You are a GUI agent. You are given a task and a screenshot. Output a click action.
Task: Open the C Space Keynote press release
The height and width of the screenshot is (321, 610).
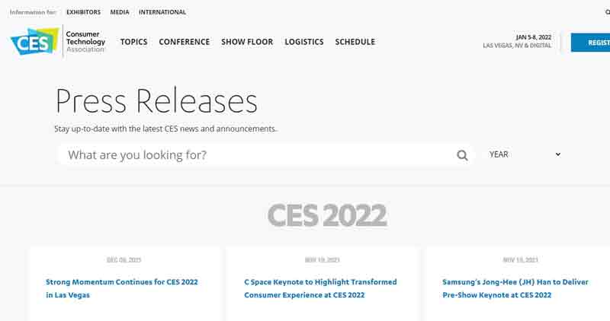point(320,288)
